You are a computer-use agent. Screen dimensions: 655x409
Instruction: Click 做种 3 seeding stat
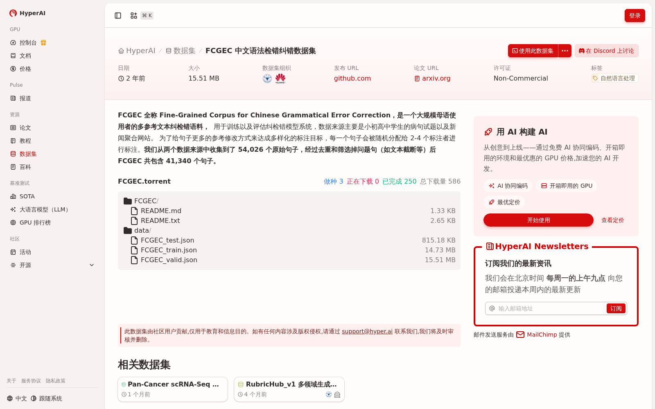tap(333, 181)
